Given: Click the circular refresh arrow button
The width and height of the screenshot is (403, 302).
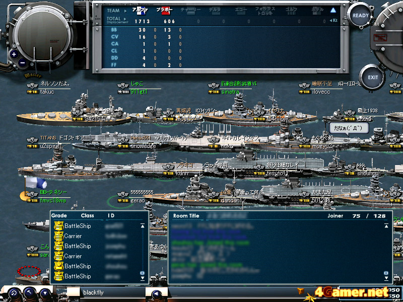Looking at the screenshot, I should click(x=14, y=293).
